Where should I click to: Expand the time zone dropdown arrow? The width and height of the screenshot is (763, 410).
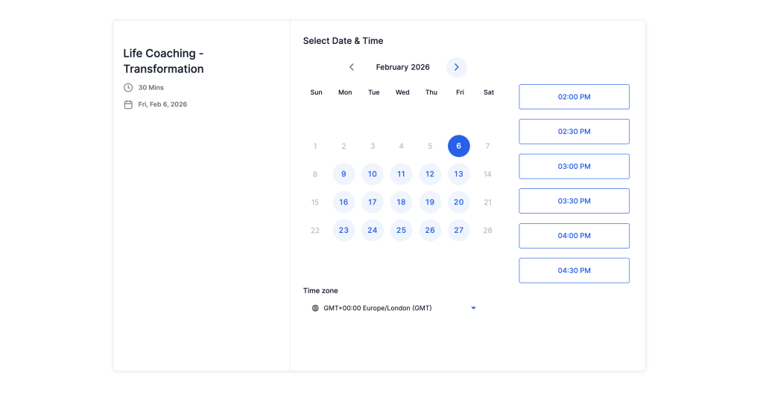pyautogui.click(x=473, y=308)
